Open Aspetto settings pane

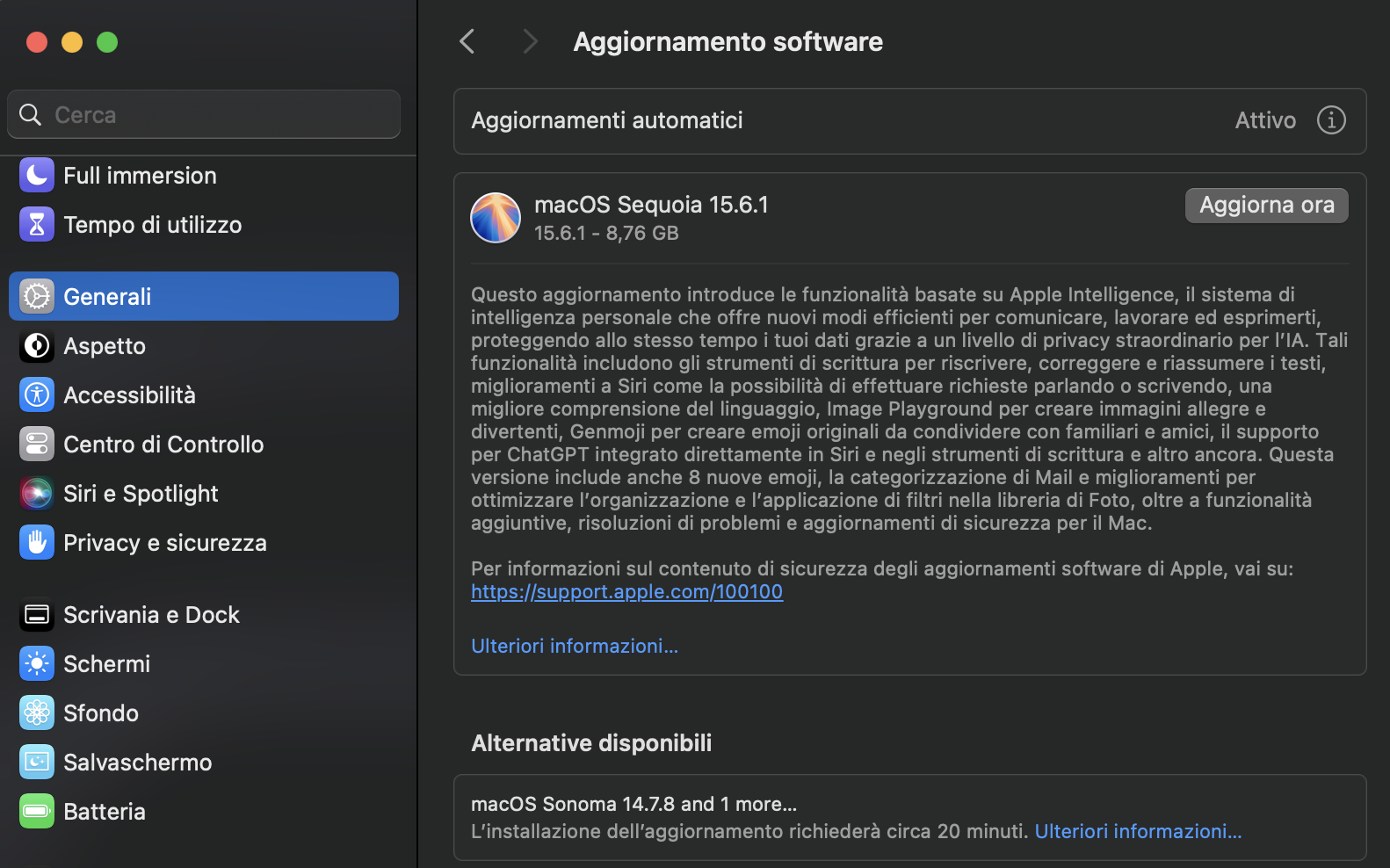204,346
